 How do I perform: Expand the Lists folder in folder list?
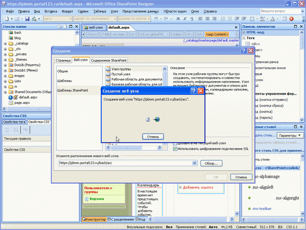tap(5, 81)
